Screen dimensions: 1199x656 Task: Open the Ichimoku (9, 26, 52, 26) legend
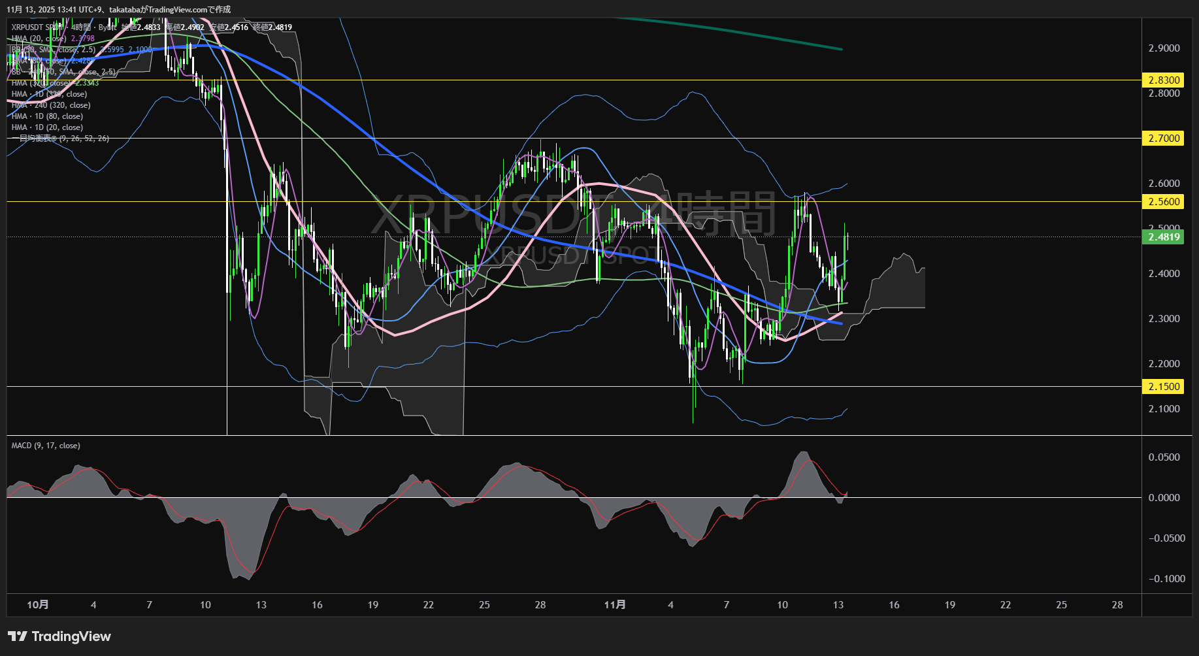pos(60,139)
